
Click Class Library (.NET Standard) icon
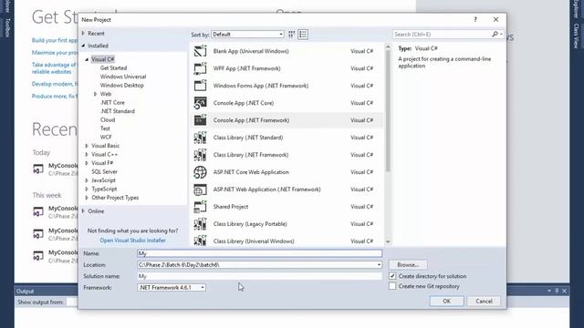click(200, 138)
